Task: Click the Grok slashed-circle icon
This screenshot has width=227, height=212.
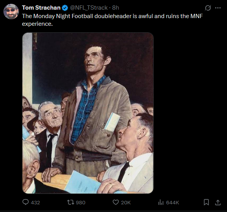Action: pos(208,8)
